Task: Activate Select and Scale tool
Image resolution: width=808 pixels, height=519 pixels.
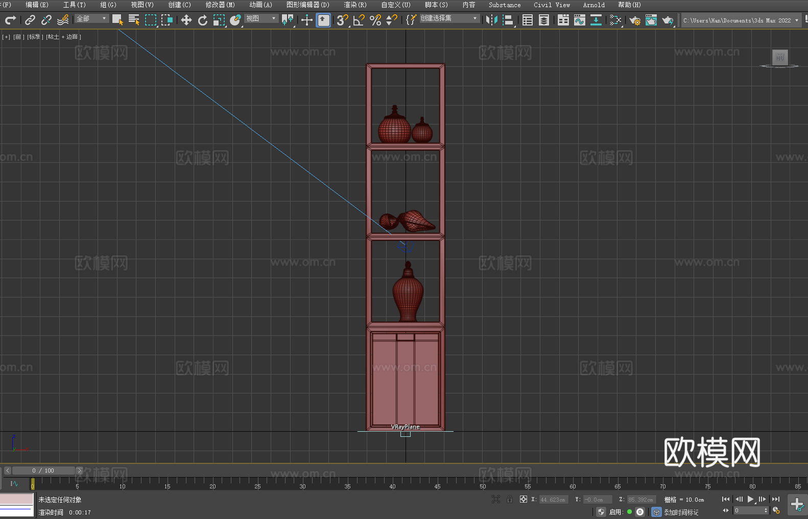Action: tap(219, 20)
